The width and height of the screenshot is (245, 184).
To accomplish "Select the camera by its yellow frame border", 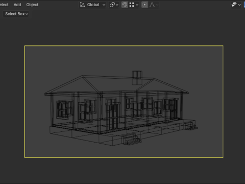I will (x=124, y=45).
